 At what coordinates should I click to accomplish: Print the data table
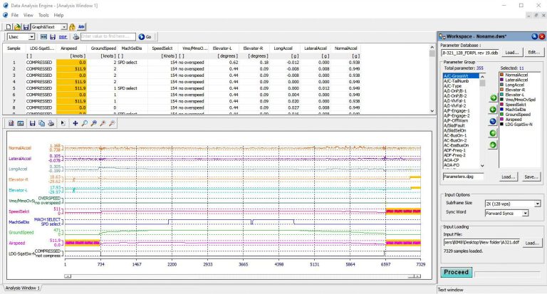[75, 36]
